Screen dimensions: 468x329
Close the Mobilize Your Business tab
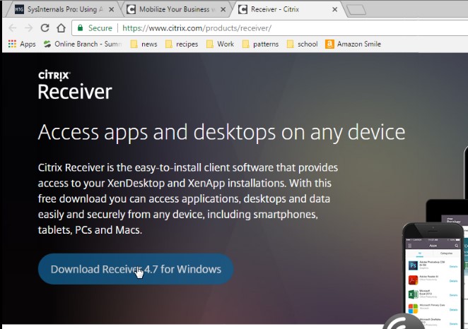pos(223,10)
